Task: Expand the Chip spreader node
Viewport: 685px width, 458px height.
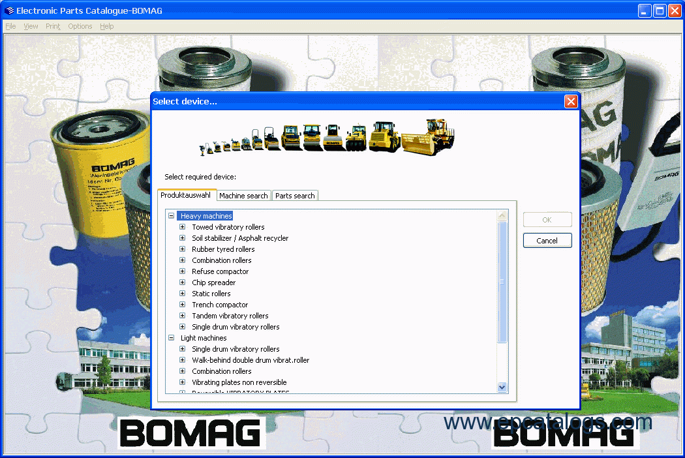Action: 183,282
